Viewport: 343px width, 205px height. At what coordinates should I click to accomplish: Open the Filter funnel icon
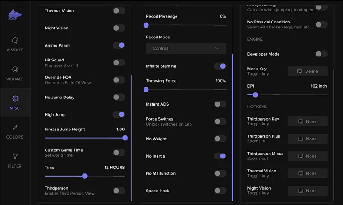click(x=15, y=157)
